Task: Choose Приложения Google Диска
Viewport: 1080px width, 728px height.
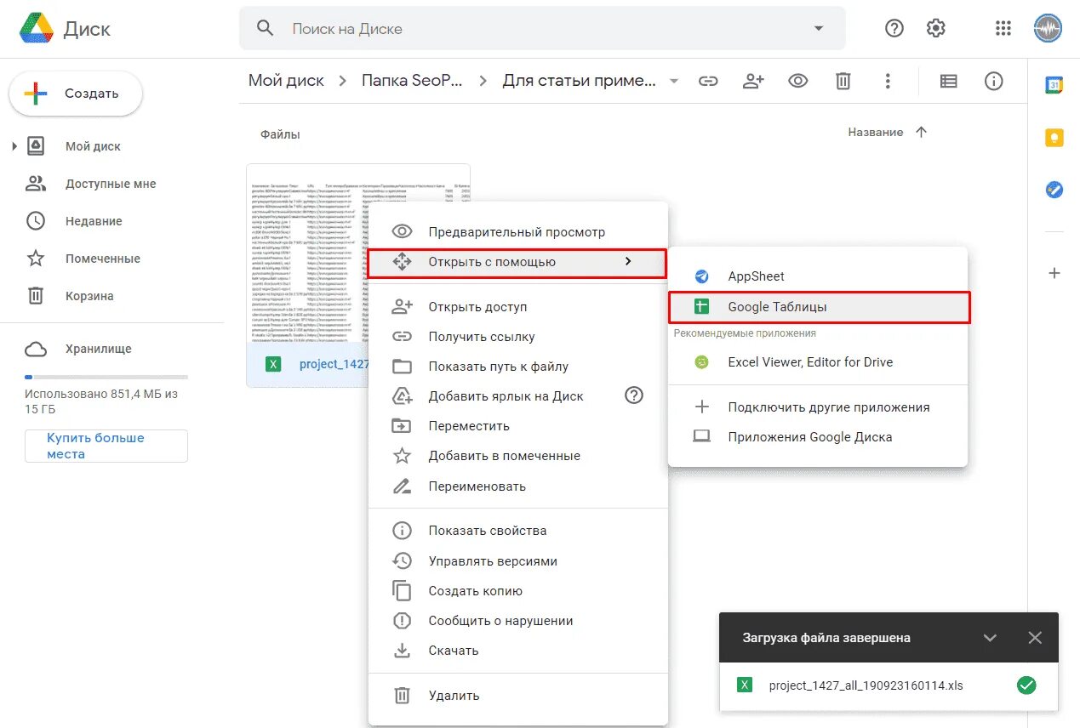Action: 818,437
